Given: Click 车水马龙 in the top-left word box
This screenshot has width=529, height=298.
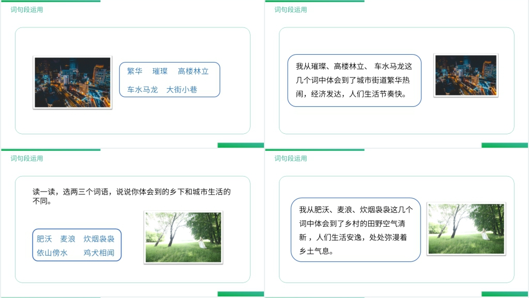Looking at the screenshot, I should pyautogui.click(x=143, y=89).
